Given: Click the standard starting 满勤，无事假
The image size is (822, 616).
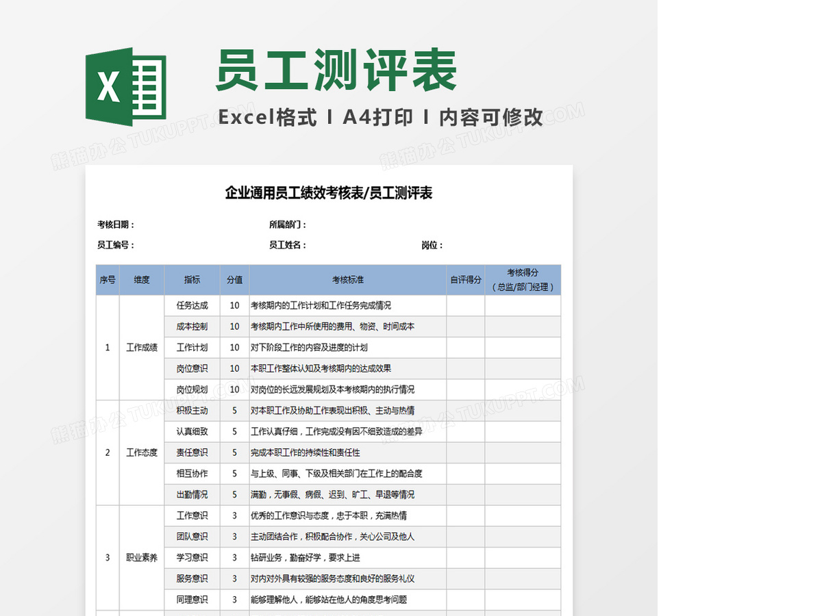Looking at the screenshot, I should click(x=333, y=495).
